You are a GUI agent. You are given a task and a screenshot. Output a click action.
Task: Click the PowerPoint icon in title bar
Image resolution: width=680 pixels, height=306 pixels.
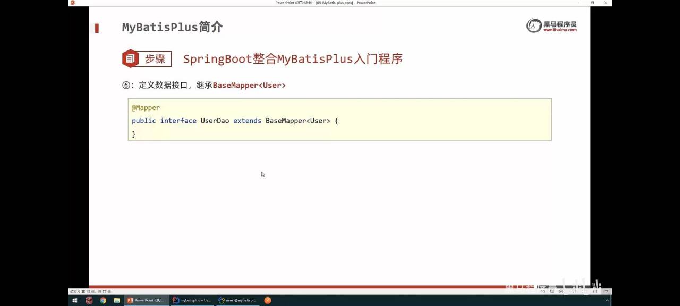pyautogui.click(x=73, y=3)
